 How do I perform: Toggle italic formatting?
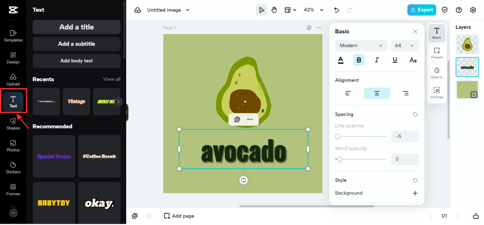(x=377, y=60)
